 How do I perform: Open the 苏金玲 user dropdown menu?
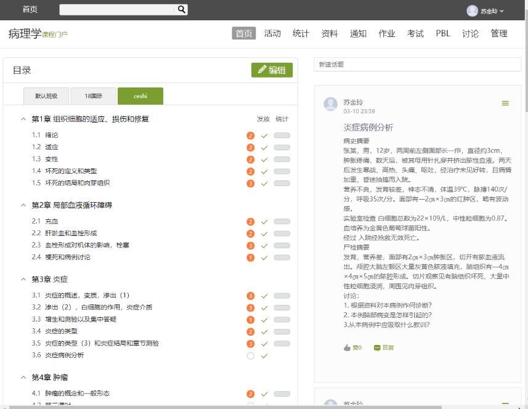click(492, 11)
